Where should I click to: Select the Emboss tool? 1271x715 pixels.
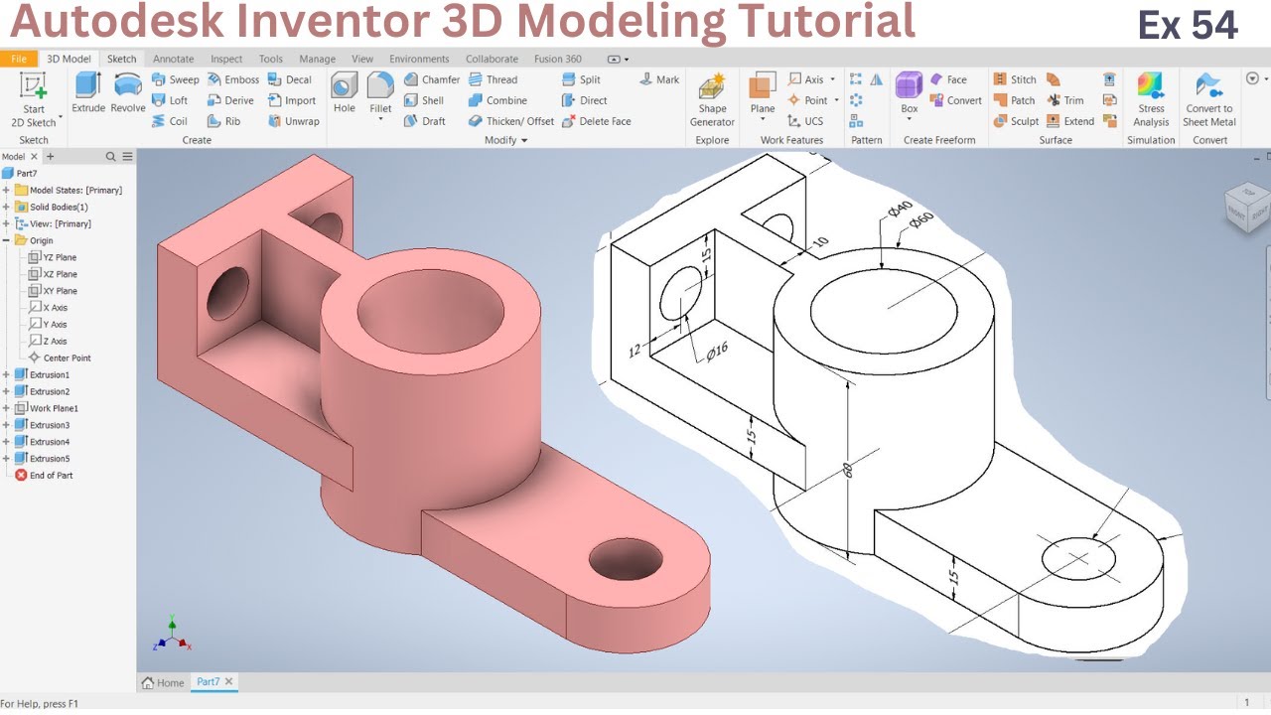(x=233, y=79)
